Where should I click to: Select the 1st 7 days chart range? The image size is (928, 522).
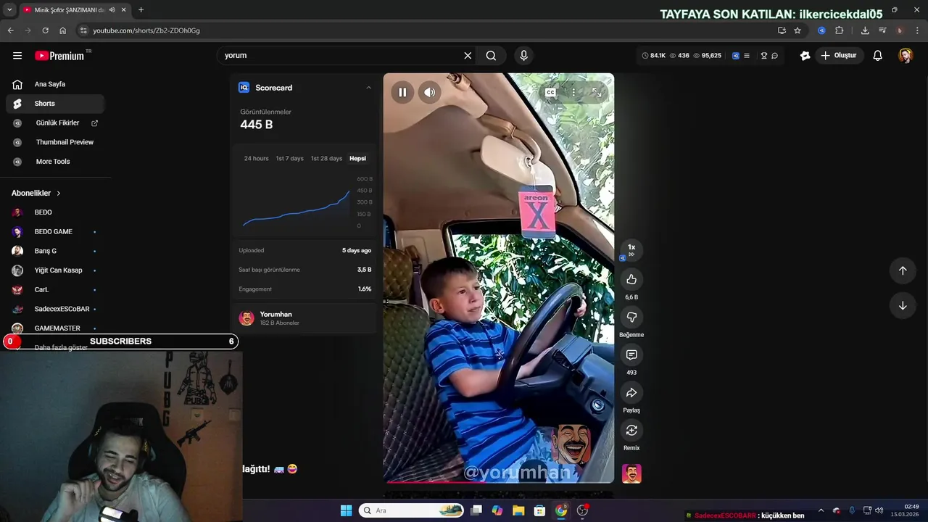click(289, 158)
